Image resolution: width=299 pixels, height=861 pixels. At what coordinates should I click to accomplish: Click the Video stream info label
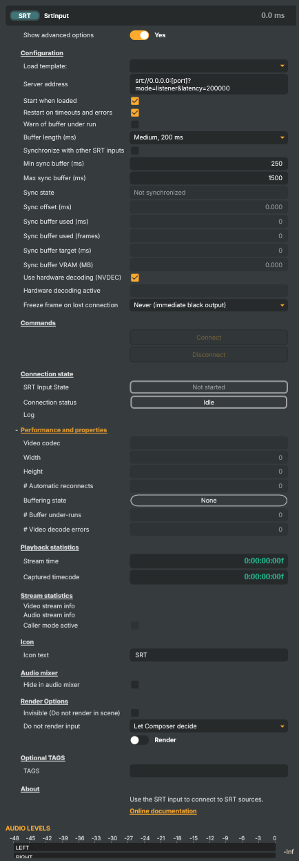pos(50,606)
